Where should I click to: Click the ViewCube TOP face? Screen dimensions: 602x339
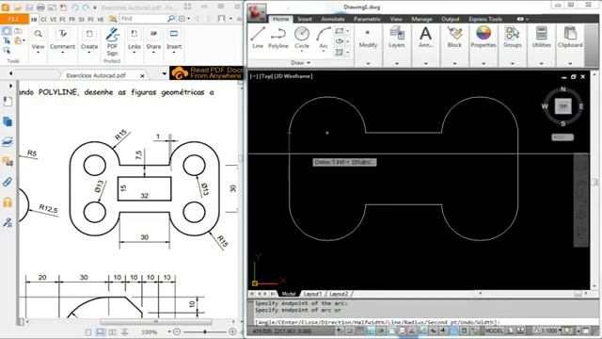(x=562, y=106)
